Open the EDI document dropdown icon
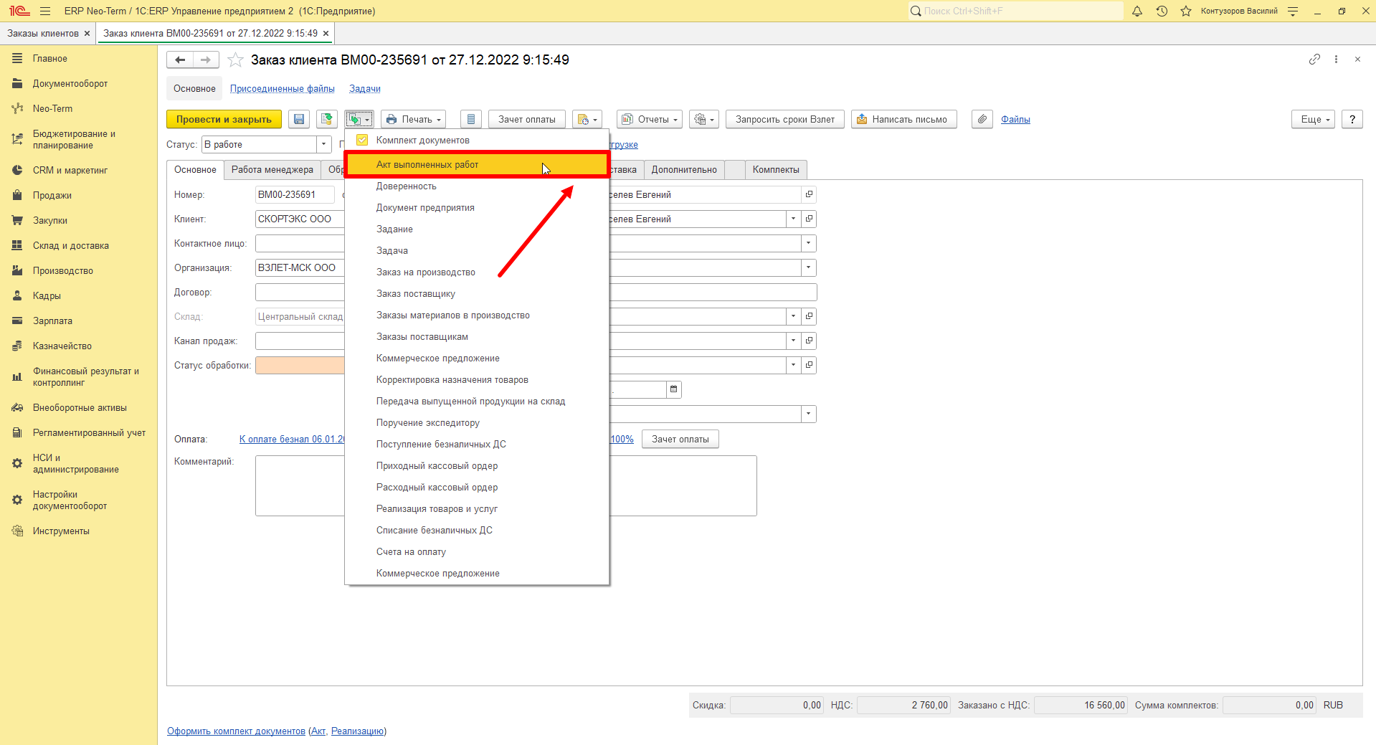Screen dimensions: 1376x745 [587, 120]
